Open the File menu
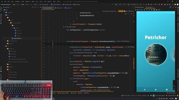This screenshot has width=179, height=100. [x=5, y=2]
